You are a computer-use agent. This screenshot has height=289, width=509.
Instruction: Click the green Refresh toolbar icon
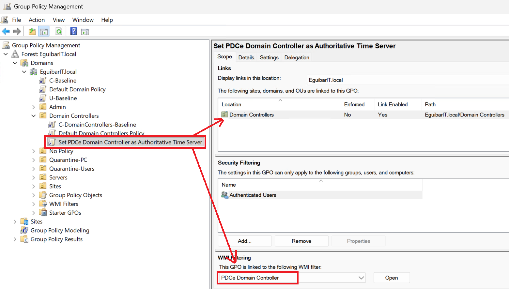click(x=59, y=32)
